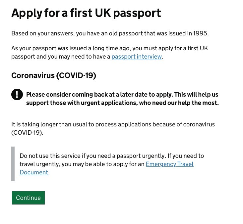Viewport: 243px width, 224px height.
Task: Click the bold "Please consider coming back" warning
Action: 122,95
